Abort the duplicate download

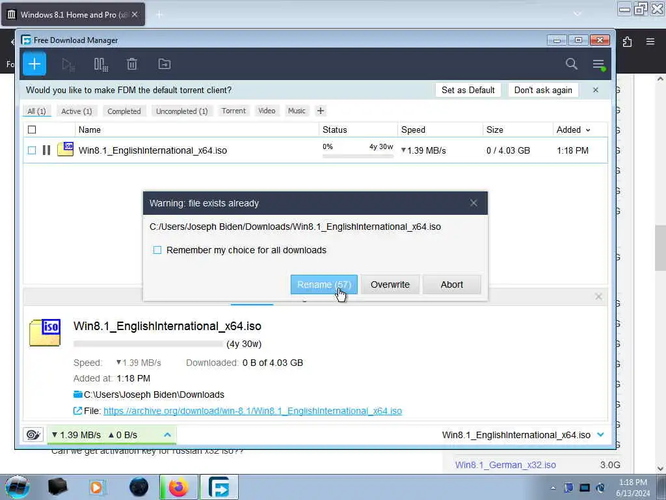pos(452,285)
